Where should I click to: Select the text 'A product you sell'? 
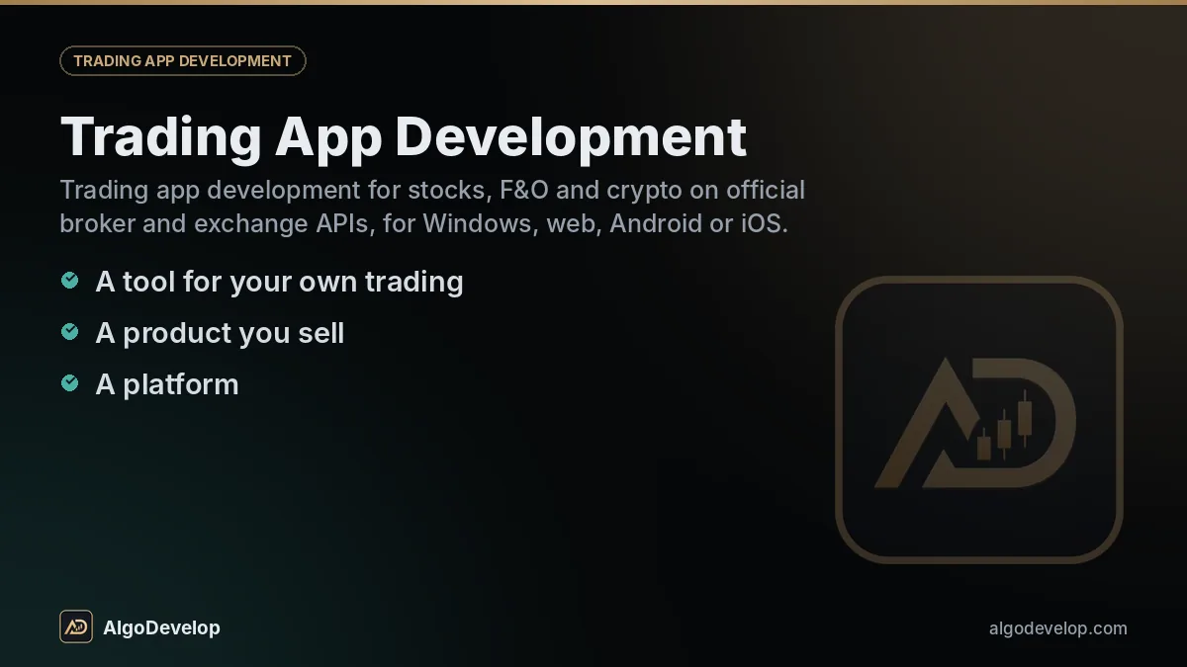click(x=220, y=333)
